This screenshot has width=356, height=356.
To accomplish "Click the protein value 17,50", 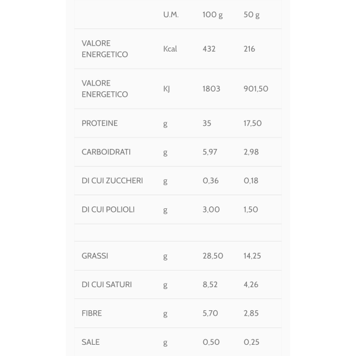I will click(x=253, y=123).
